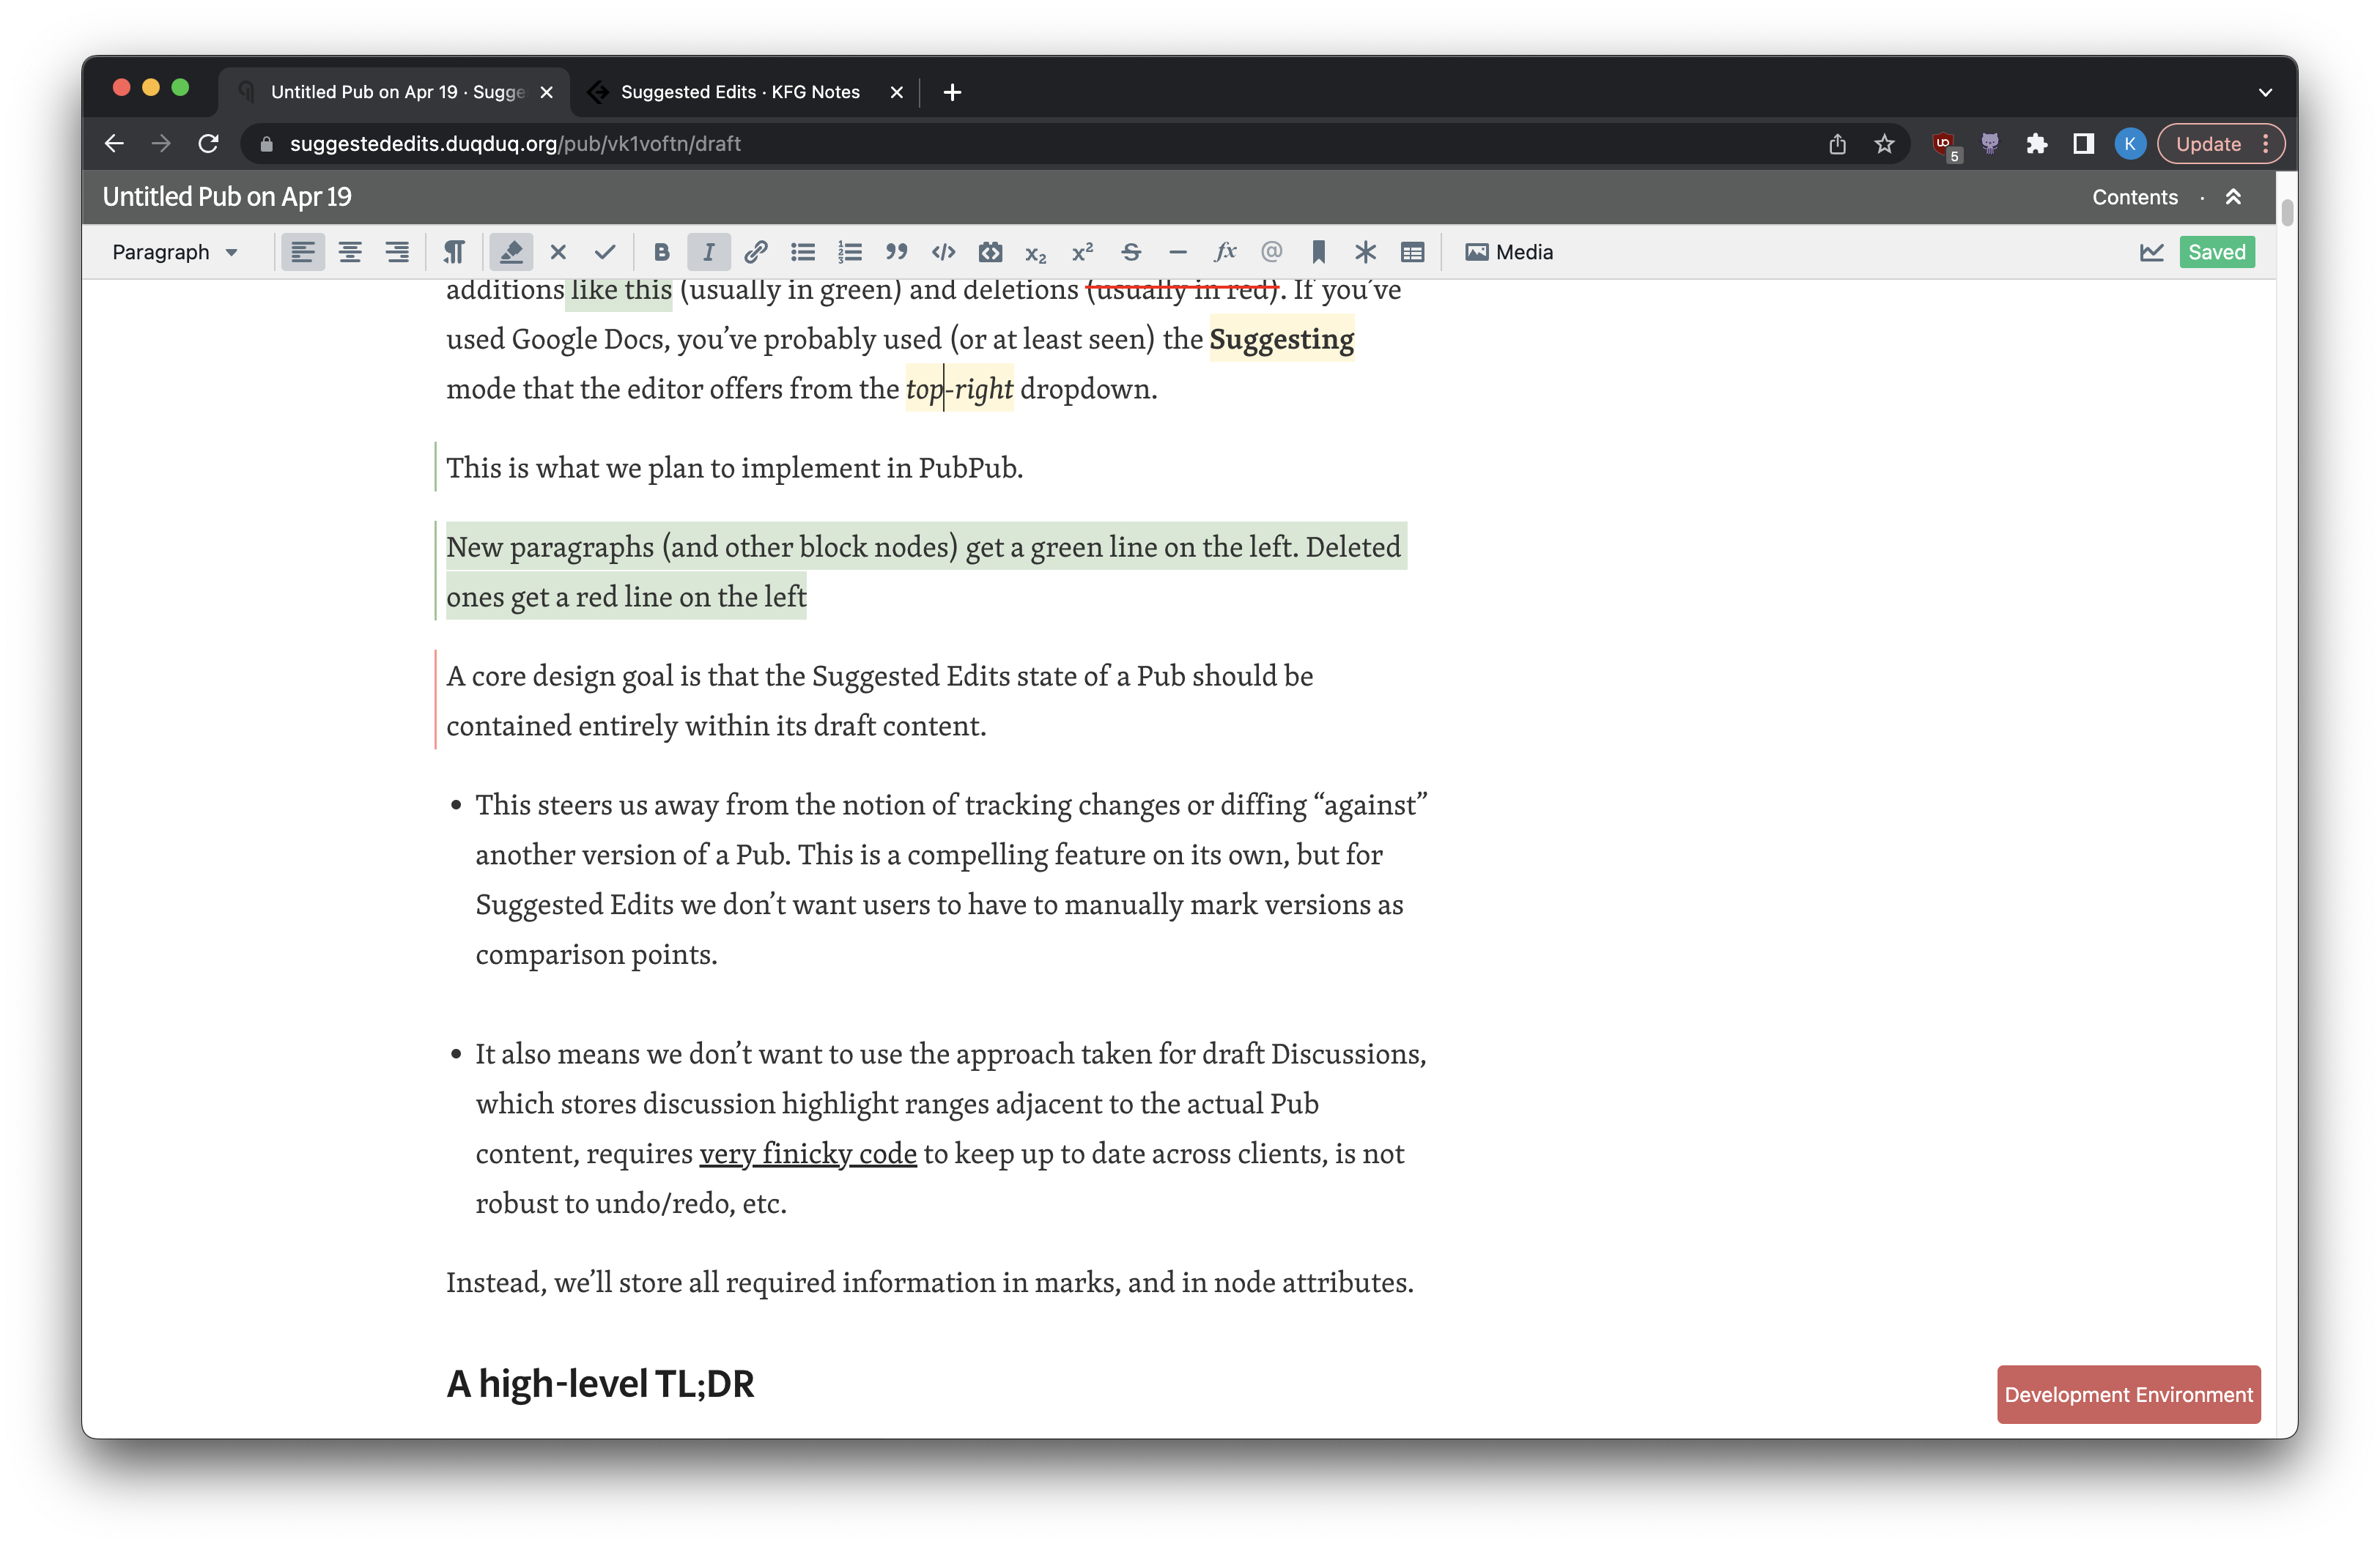Open the Paragraph style dropdown
The width and height of the screenshot is (2380, 1547).
pos(174,252)
